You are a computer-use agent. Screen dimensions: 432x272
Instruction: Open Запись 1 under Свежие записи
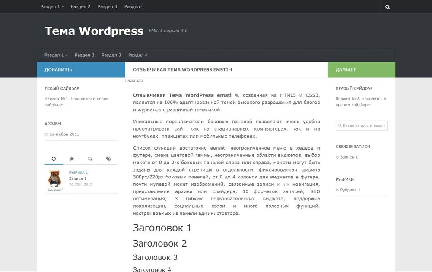click(x=349, y=157)
